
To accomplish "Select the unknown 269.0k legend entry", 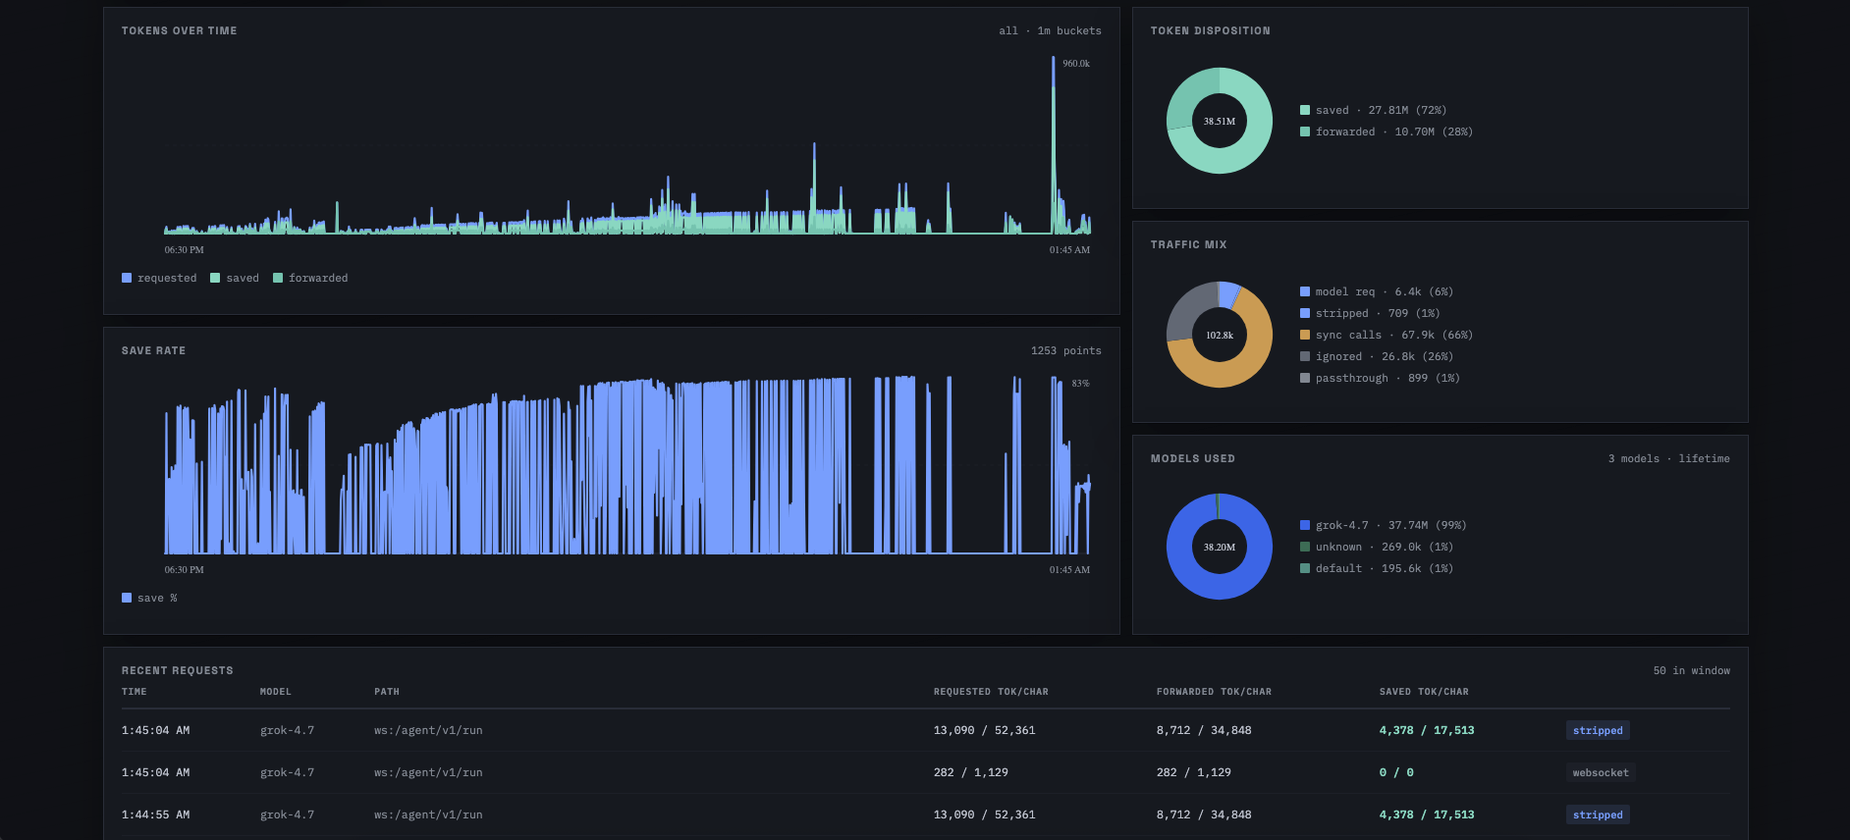I will pyautogui.click(x=1376, y=547).
